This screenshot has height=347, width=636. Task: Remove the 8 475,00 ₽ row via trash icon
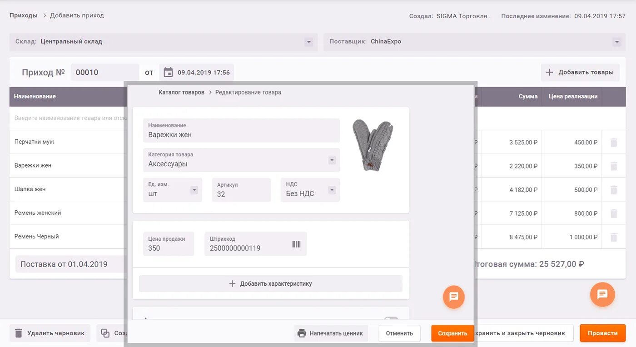click(614, 237)
